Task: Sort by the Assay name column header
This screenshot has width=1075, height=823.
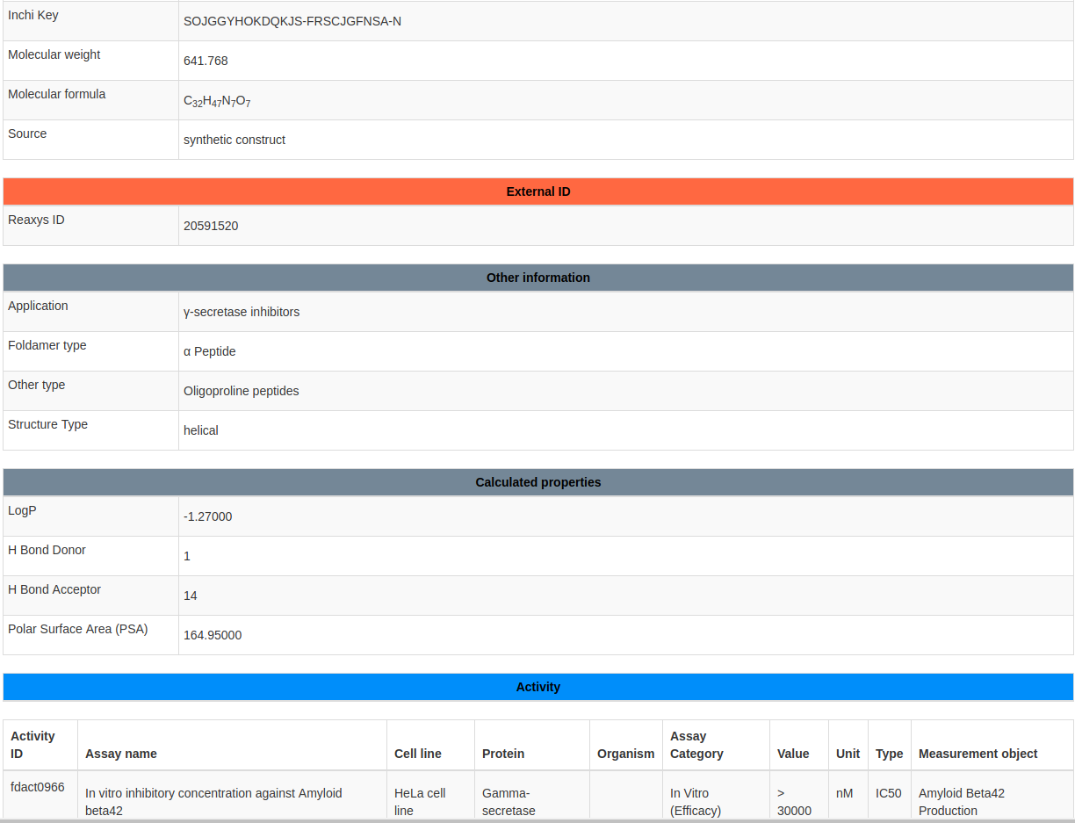Action: click(121, 754)
